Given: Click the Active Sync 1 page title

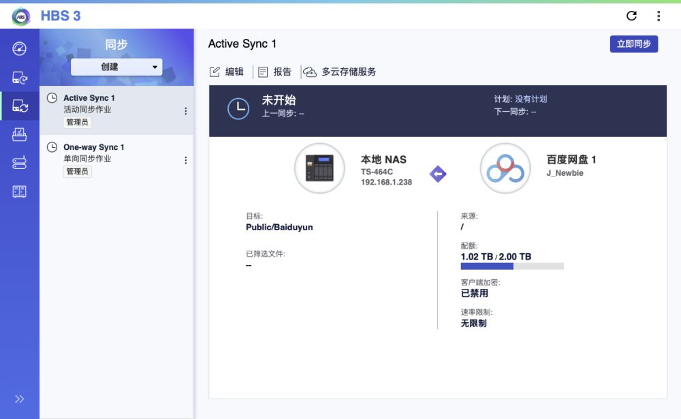Looking at the screenshot, I should coord(242,44).
